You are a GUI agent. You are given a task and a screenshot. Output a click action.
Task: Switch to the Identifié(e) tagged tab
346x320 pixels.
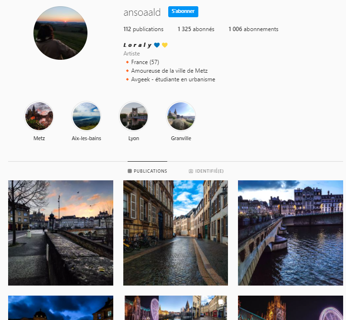206,171
